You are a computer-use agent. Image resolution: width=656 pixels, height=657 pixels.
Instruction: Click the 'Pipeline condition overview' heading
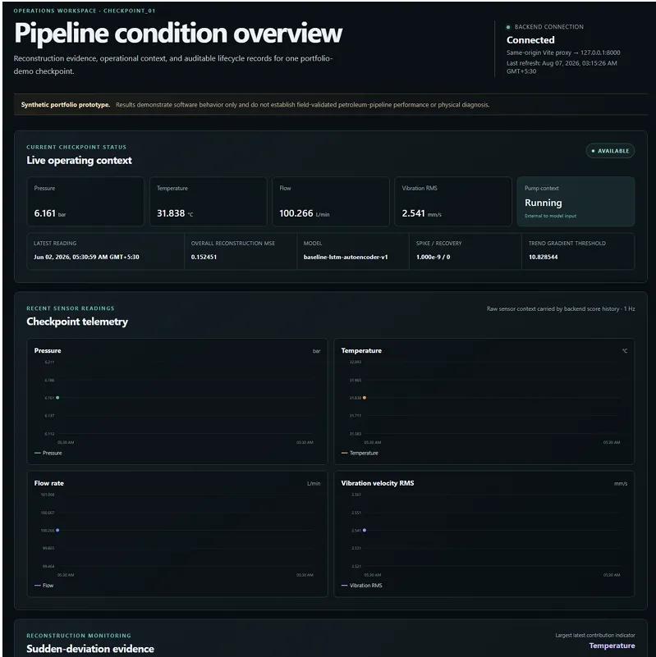pos(178,33)
